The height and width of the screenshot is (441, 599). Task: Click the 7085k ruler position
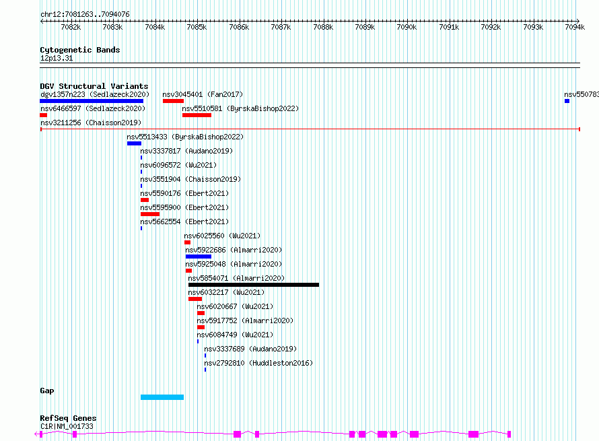tap(197, 27)
